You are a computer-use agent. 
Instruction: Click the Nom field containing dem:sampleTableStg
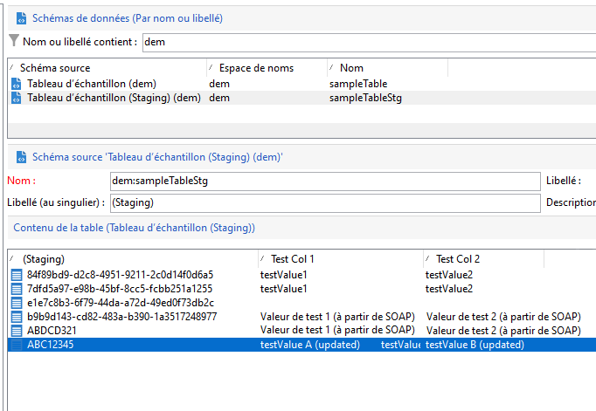click(x=324, y=181)
